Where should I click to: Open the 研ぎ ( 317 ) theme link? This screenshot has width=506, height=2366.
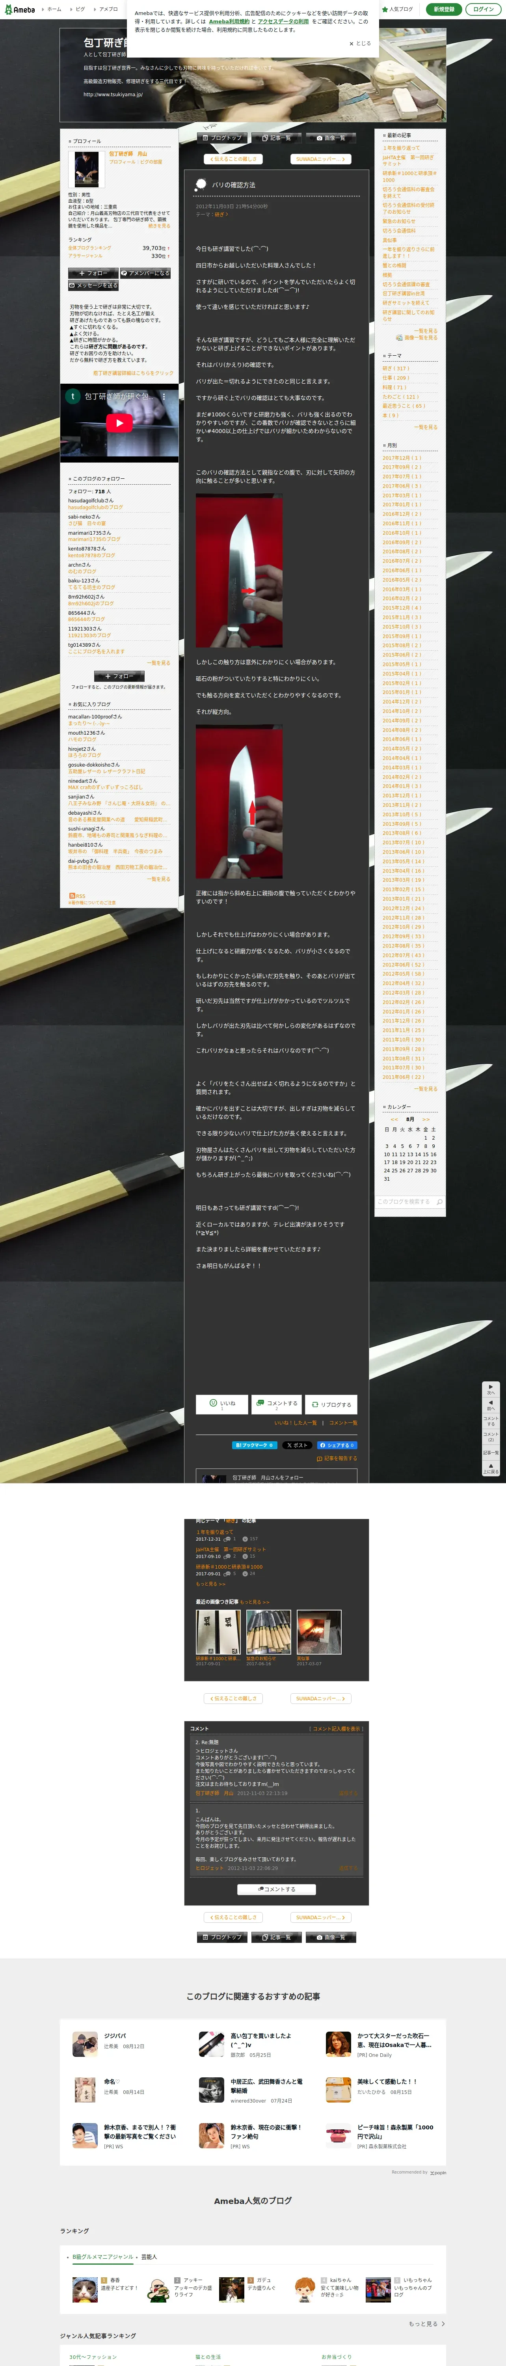(396, 368)
